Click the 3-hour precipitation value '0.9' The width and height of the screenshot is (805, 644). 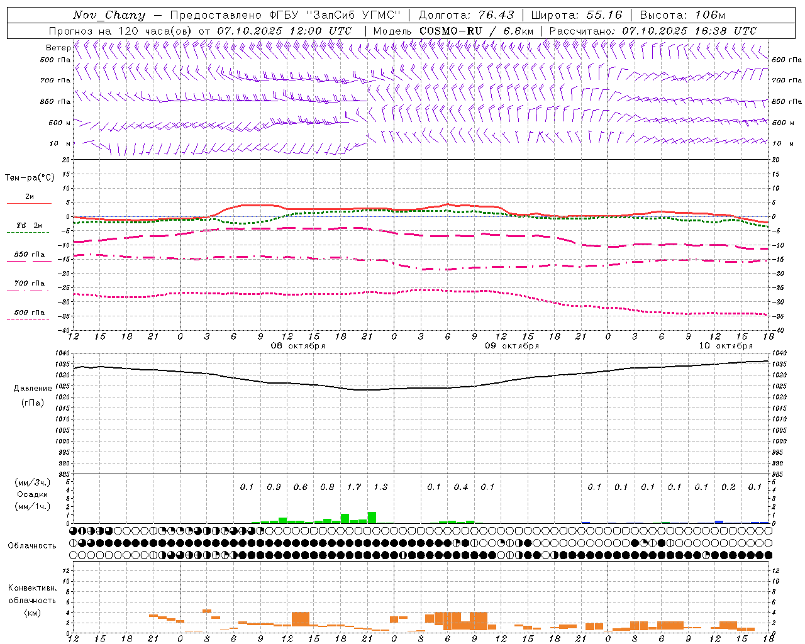[x=274, y=487]
